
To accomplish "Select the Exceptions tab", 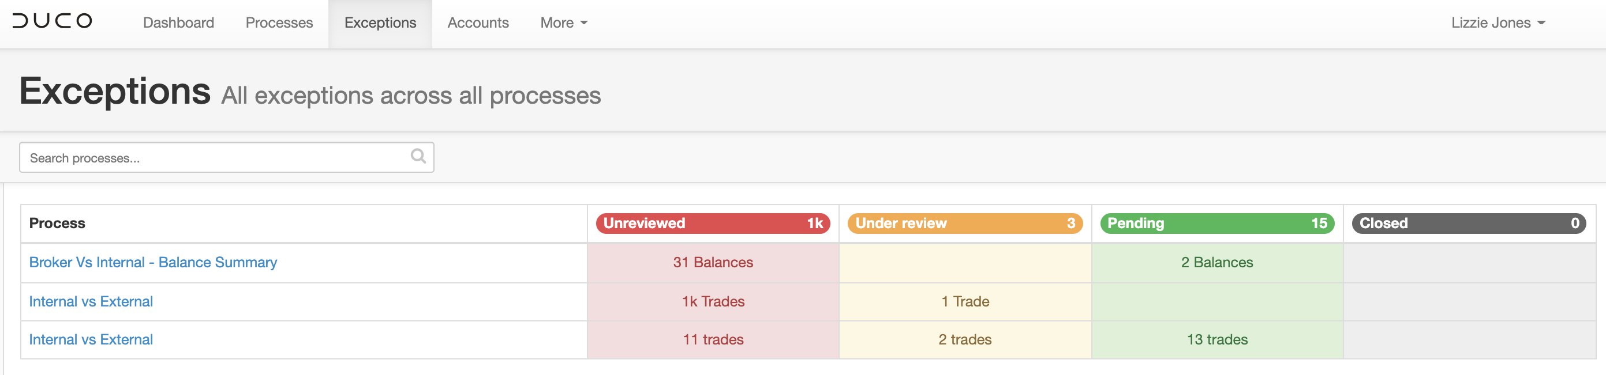I will 380,23.
